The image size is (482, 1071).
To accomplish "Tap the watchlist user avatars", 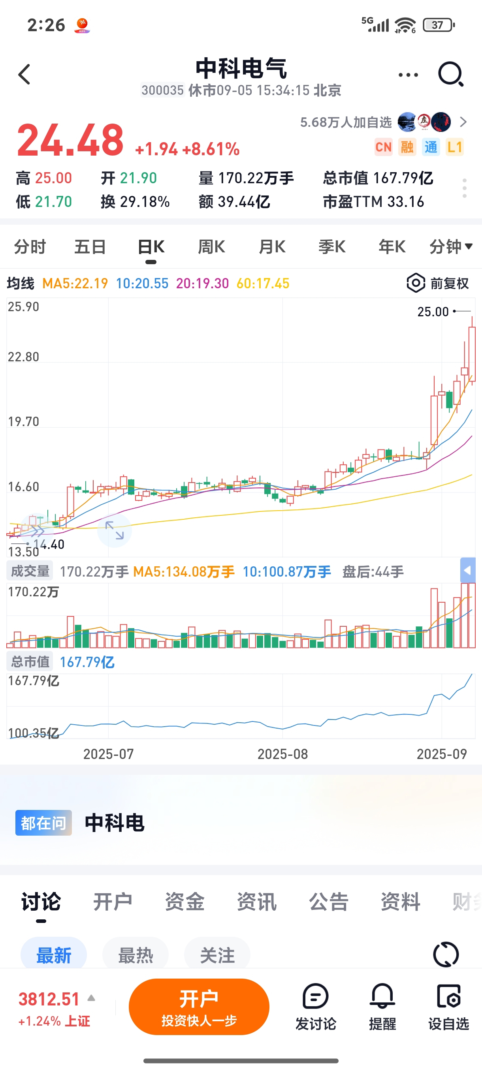I will click(424, 122).
